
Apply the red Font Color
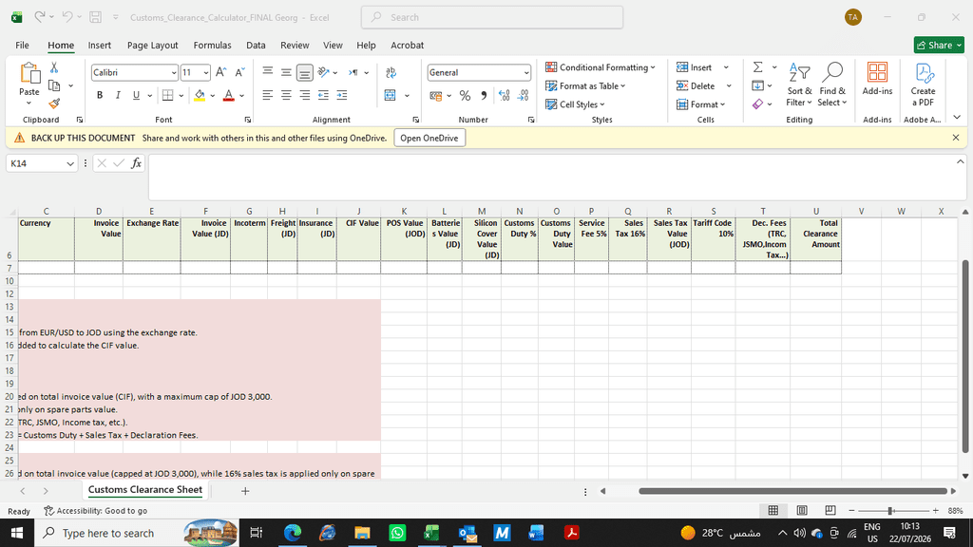(x=228, y=96)
